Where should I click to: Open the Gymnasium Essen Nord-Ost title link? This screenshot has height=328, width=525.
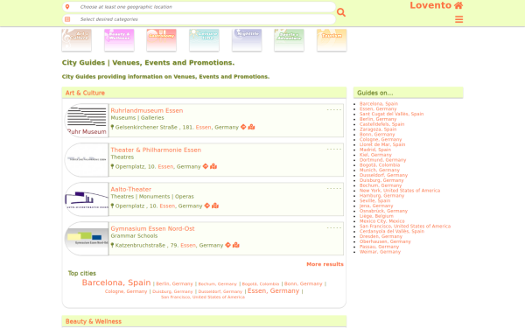tap(152, 228)
